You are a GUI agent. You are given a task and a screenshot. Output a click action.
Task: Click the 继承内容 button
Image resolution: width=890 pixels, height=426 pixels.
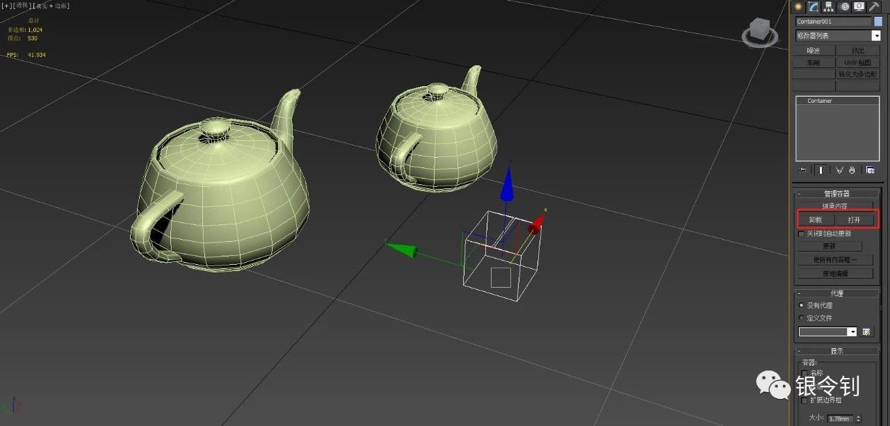click(835, 206)
